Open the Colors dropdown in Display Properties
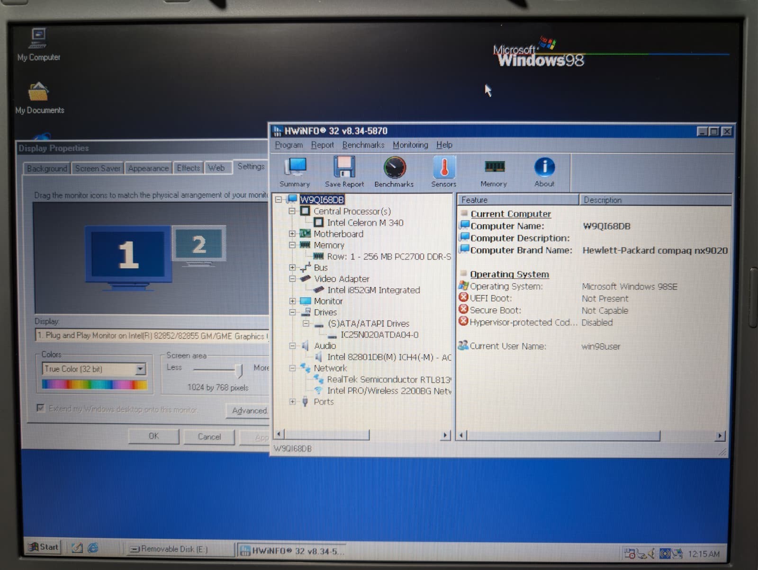Screen dimensions: 758x570 (140, 369)
